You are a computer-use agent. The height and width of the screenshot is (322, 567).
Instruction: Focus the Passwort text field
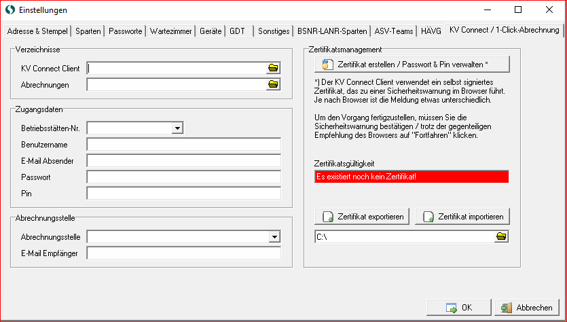183,177
